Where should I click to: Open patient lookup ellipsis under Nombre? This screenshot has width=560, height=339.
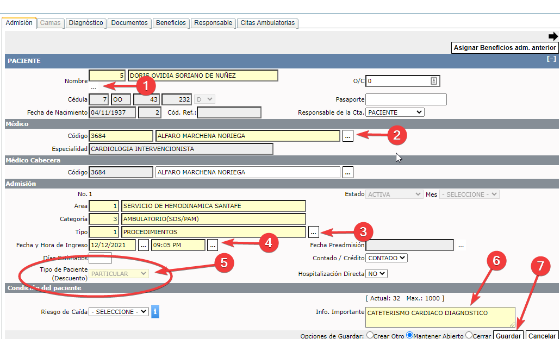[x=94, y=87]
